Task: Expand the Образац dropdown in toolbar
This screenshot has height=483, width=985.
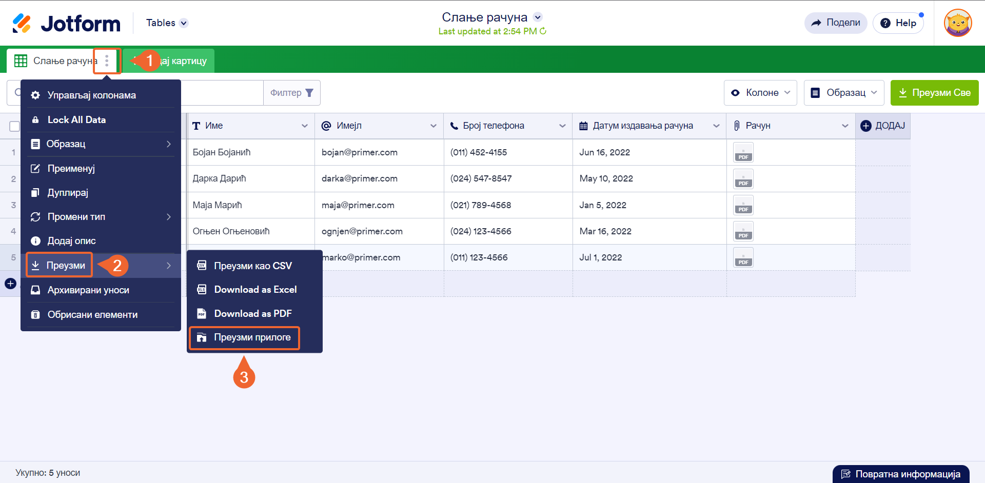Action: [844, 93]
